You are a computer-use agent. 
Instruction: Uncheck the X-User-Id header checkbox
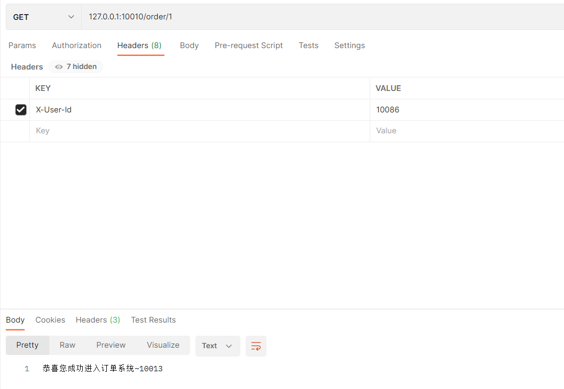click(x=21, y=110)
